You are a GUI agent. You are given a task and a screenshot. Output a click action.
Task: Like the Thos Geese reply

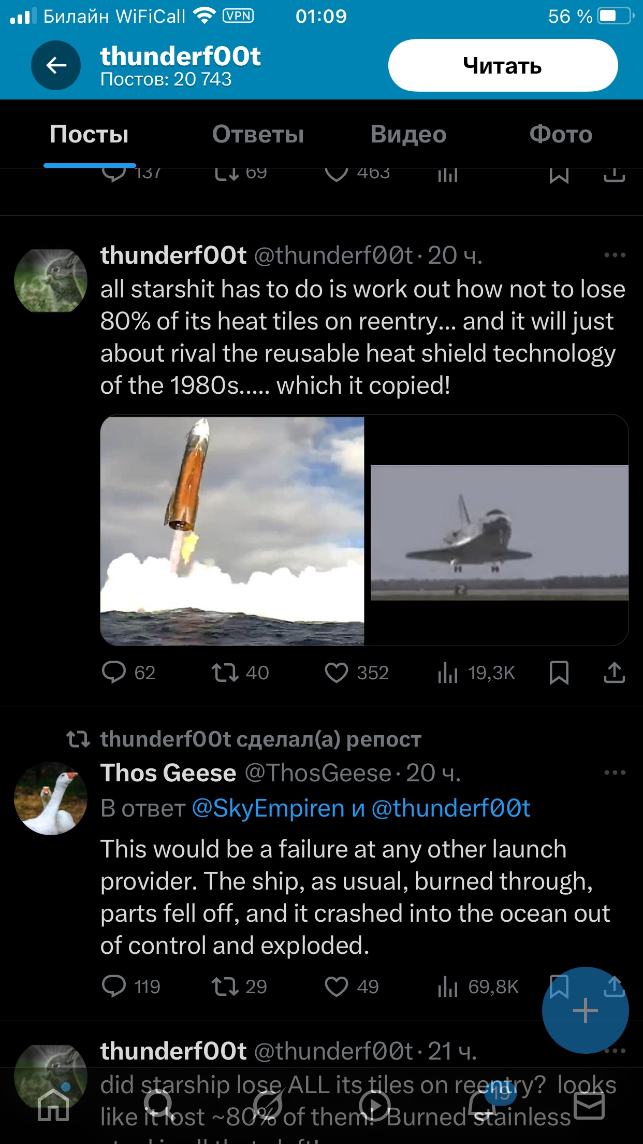pyautogui.click(x=337, y=986)
